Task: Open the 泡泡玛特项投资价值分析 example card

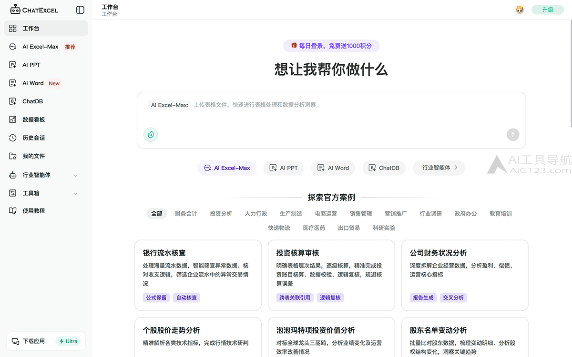Action: point(331,337)
